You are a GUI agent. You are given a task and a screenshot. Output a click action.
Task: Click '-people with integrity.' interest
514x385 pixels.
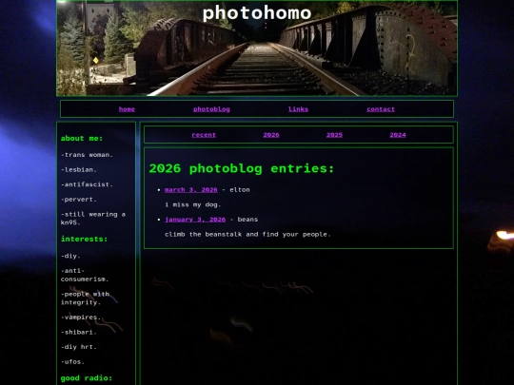86,298
